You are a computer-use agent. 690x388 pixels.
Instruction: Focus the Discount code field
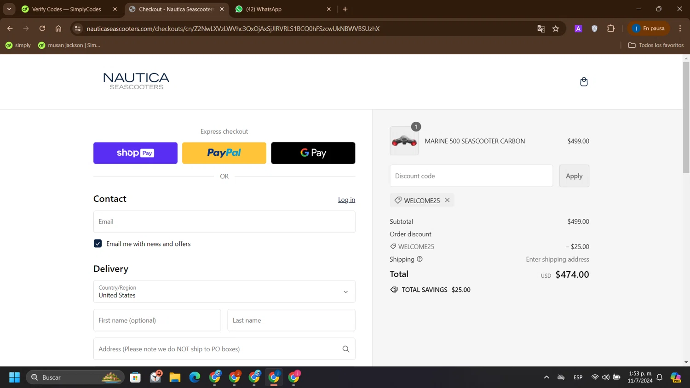click(471, 176)
